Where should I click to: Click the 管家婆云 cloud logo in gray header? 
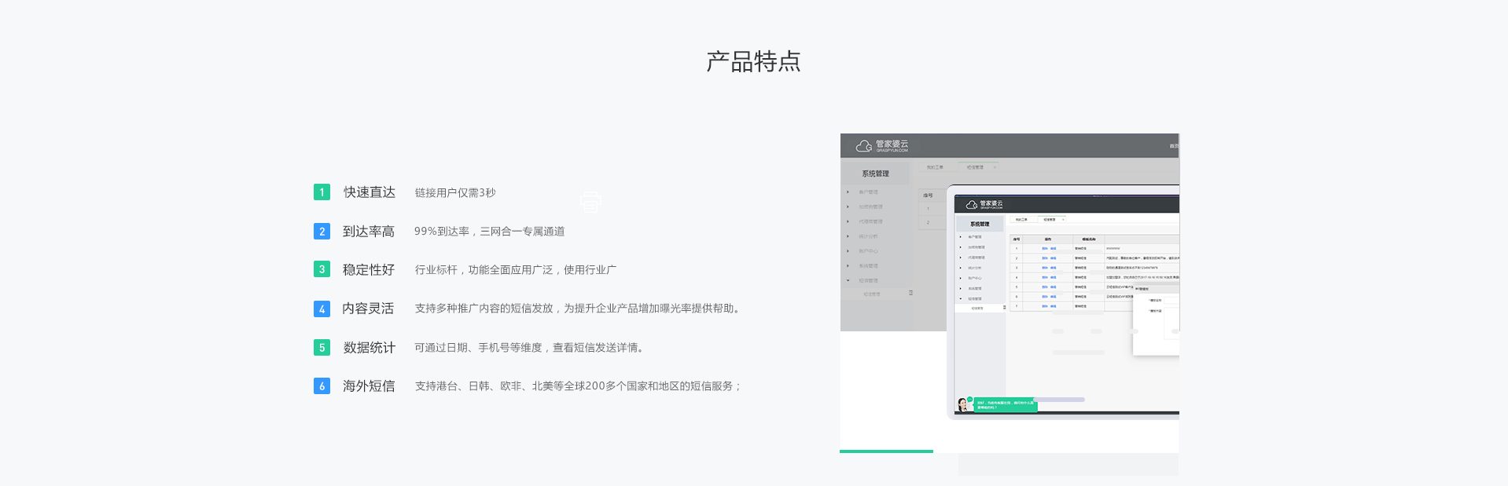[881, 145]
